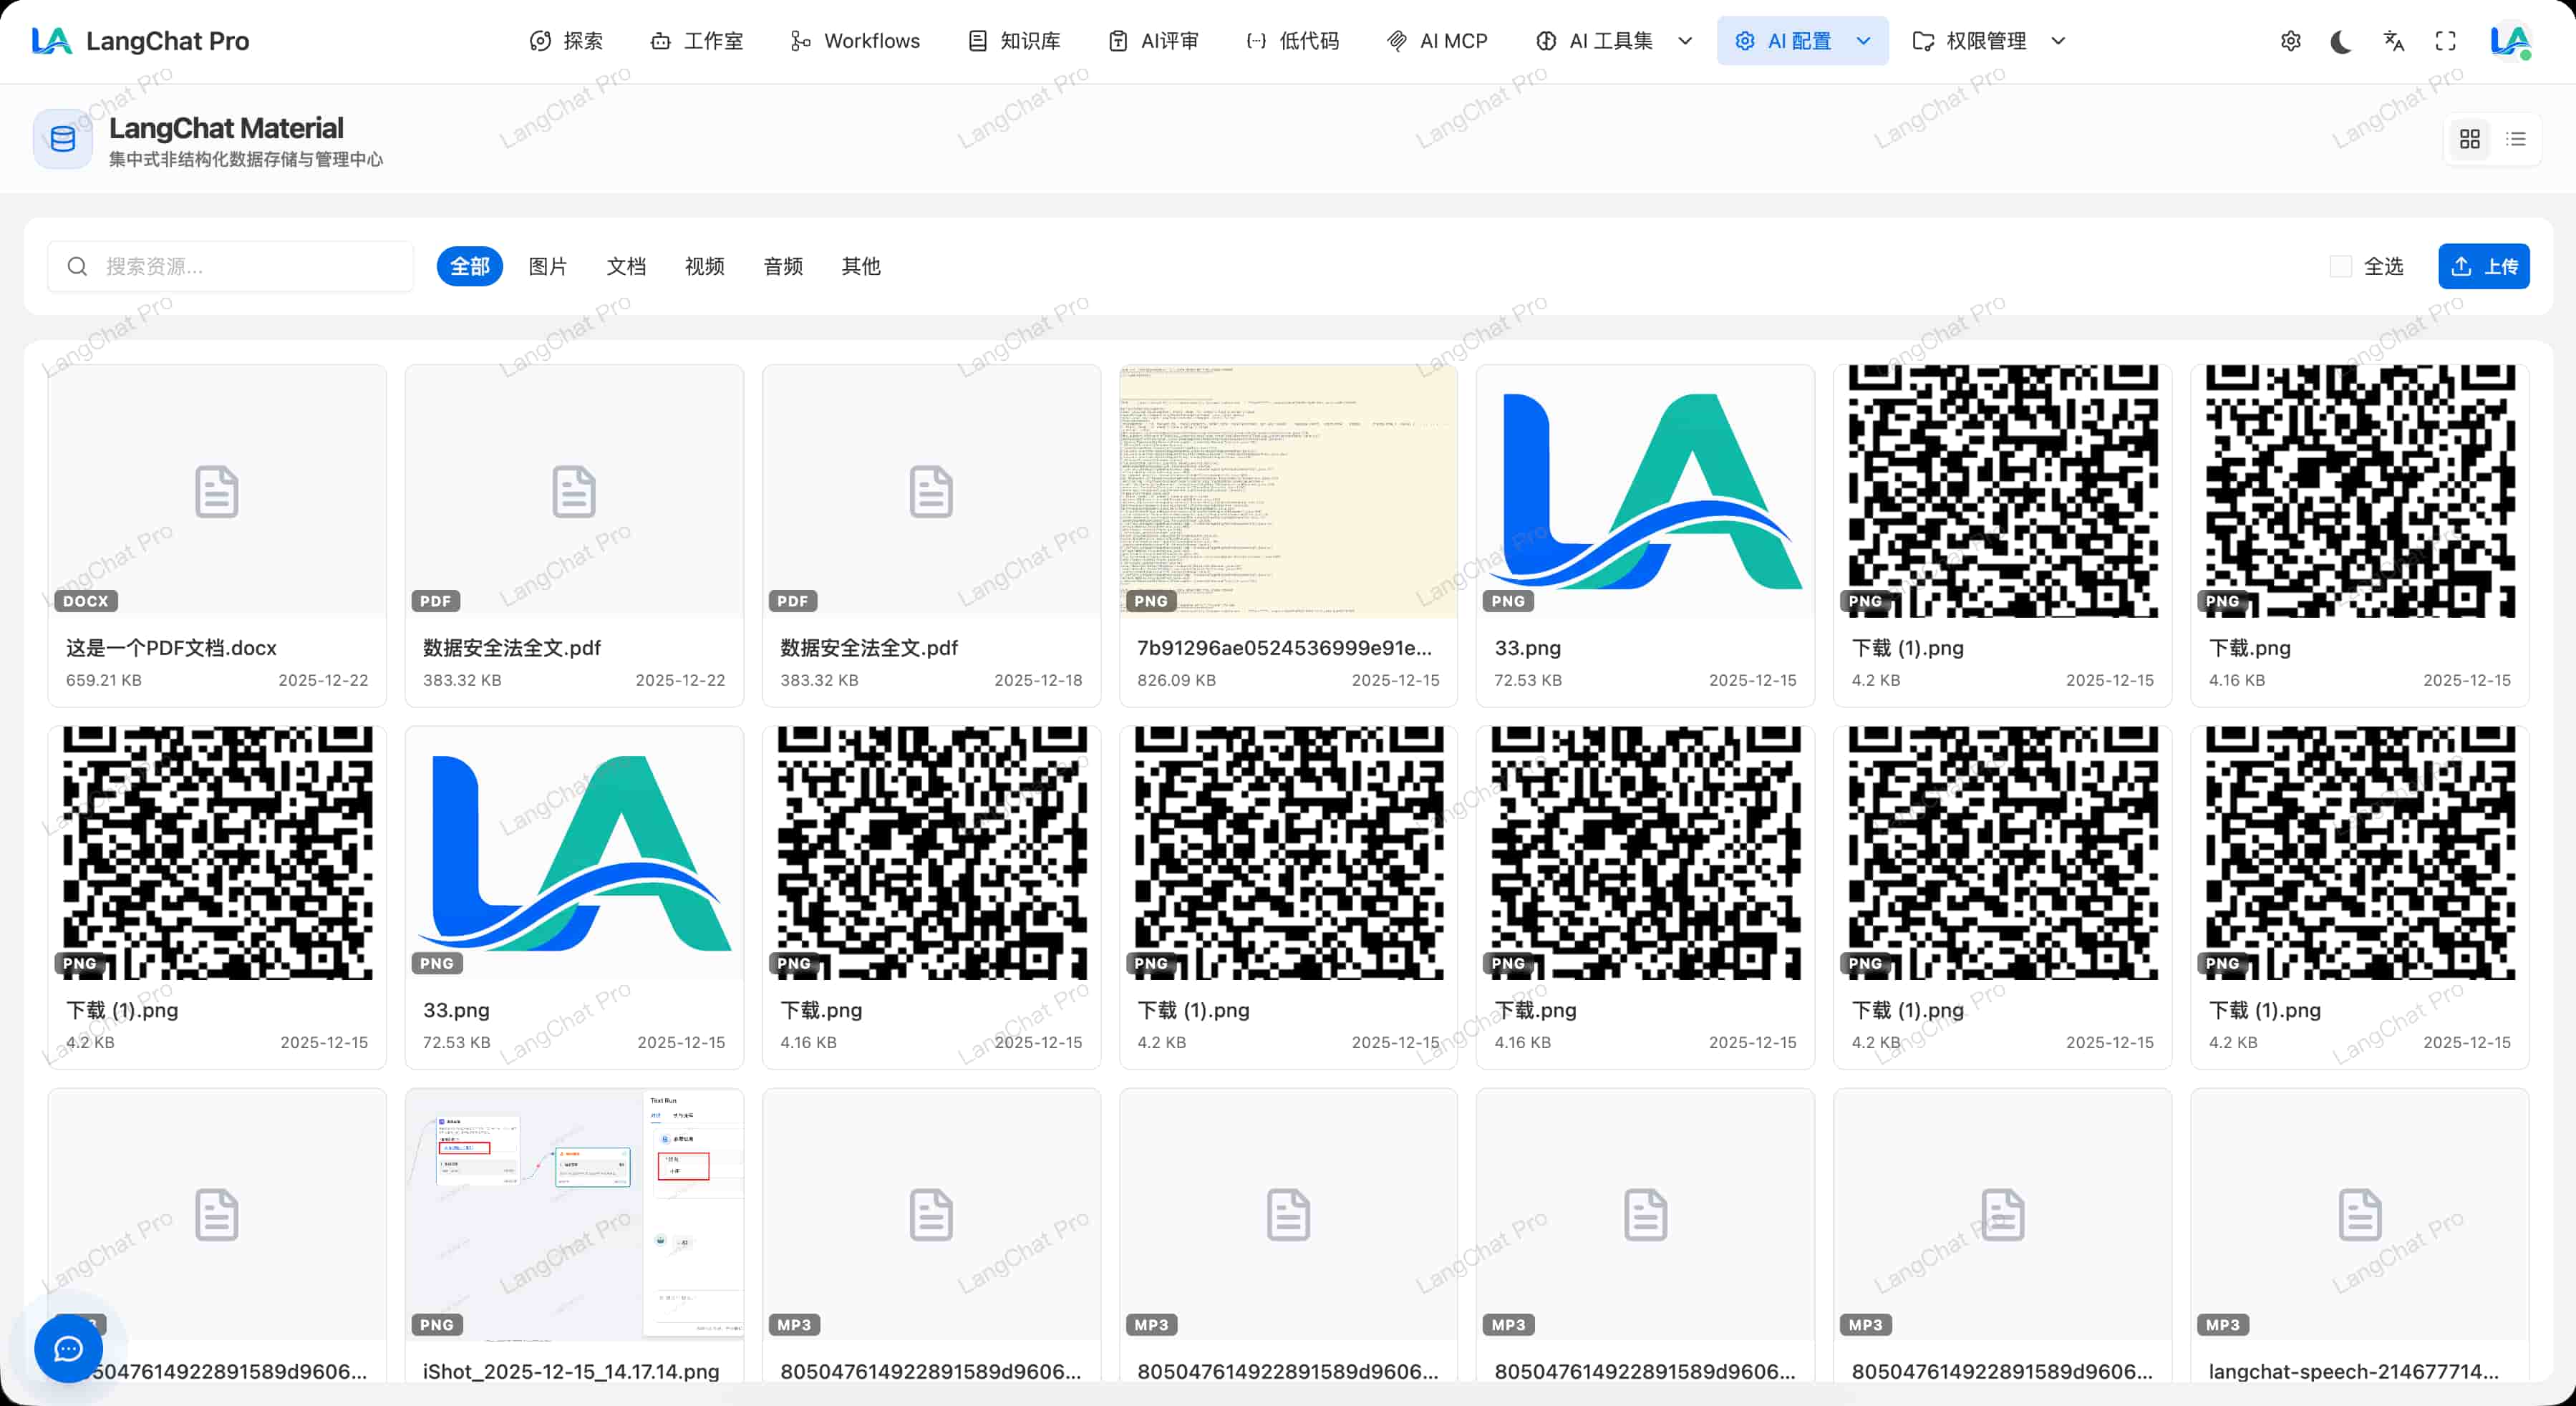Enter fullscreen mode via expand icon

coord(2445,41)
